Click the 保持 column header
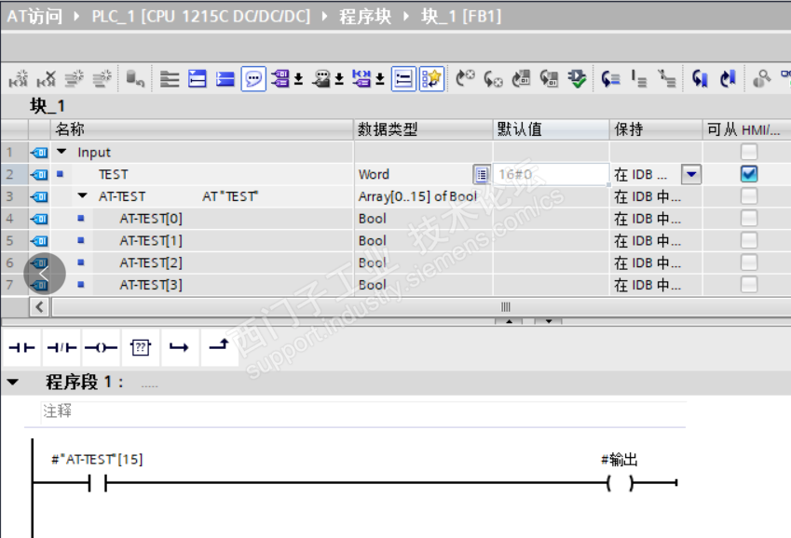This screenshot has width=791, height=538. 656,129
